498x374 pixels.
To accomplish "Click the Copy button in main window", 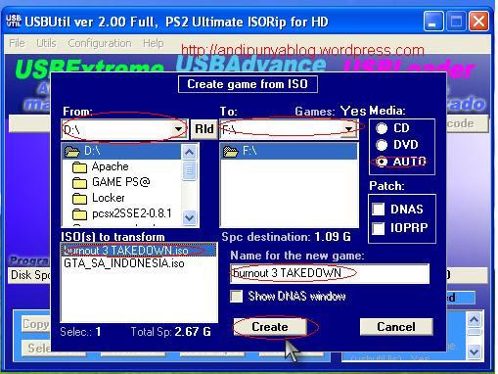I will pyautogui.click(x=35, y=324).
